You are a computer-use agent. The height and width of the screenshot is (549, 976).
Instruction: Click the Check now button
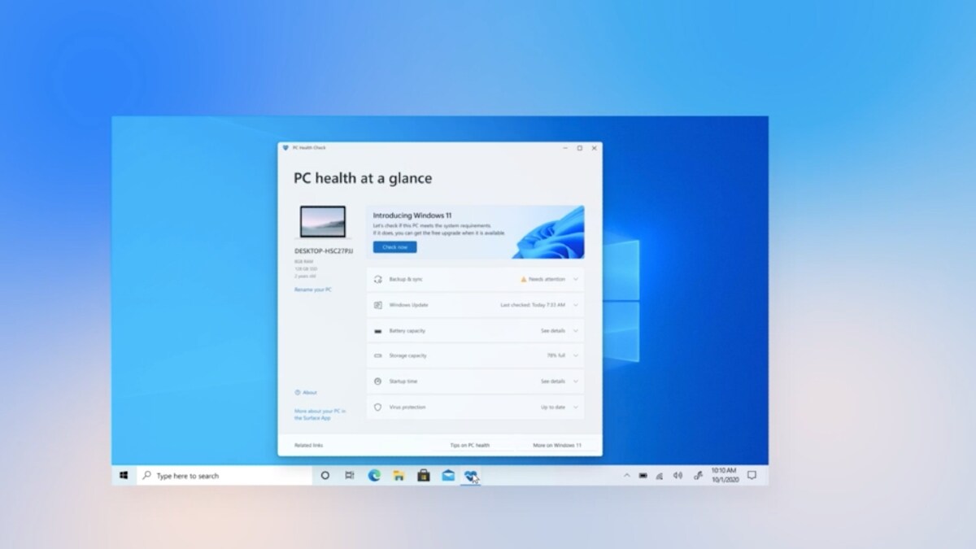coord(394,246)
